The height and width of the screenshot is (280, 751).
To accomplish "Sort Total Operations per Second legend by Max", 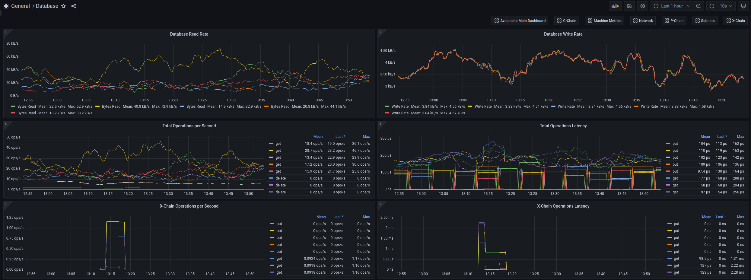I will [x=366, y=137].
